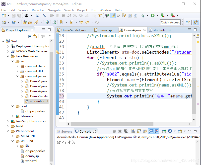Screen dimensions: 201x165
Task: Toggle Block Selection Mode icon
Action: [130, 15]
